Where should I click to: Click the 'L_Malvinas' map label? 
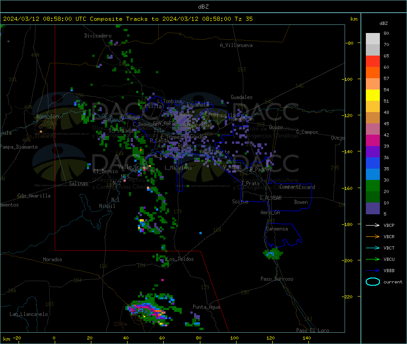click(x=178, y=168)
